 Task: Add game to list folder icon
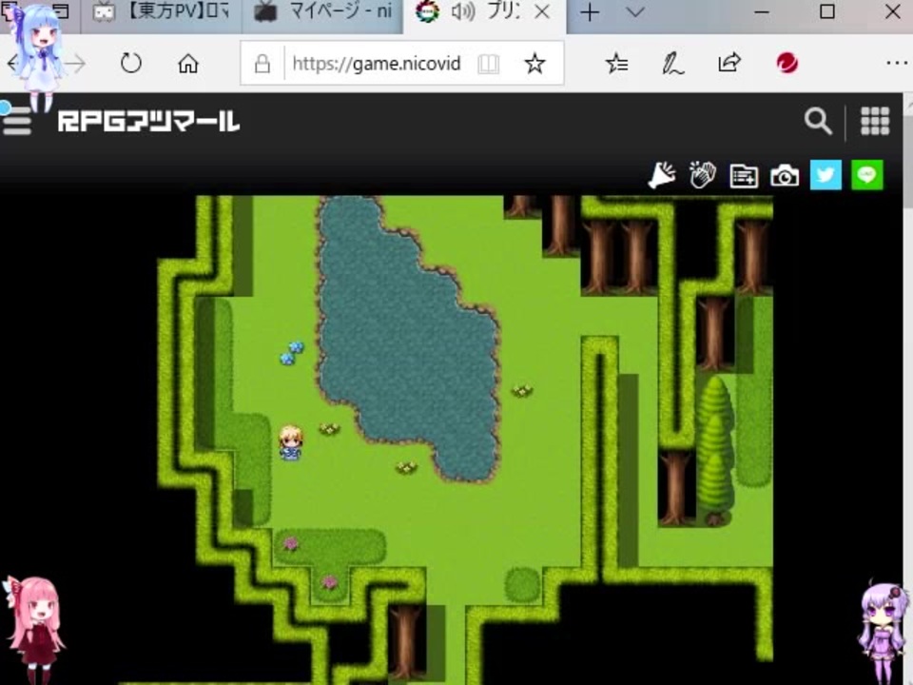744,176
